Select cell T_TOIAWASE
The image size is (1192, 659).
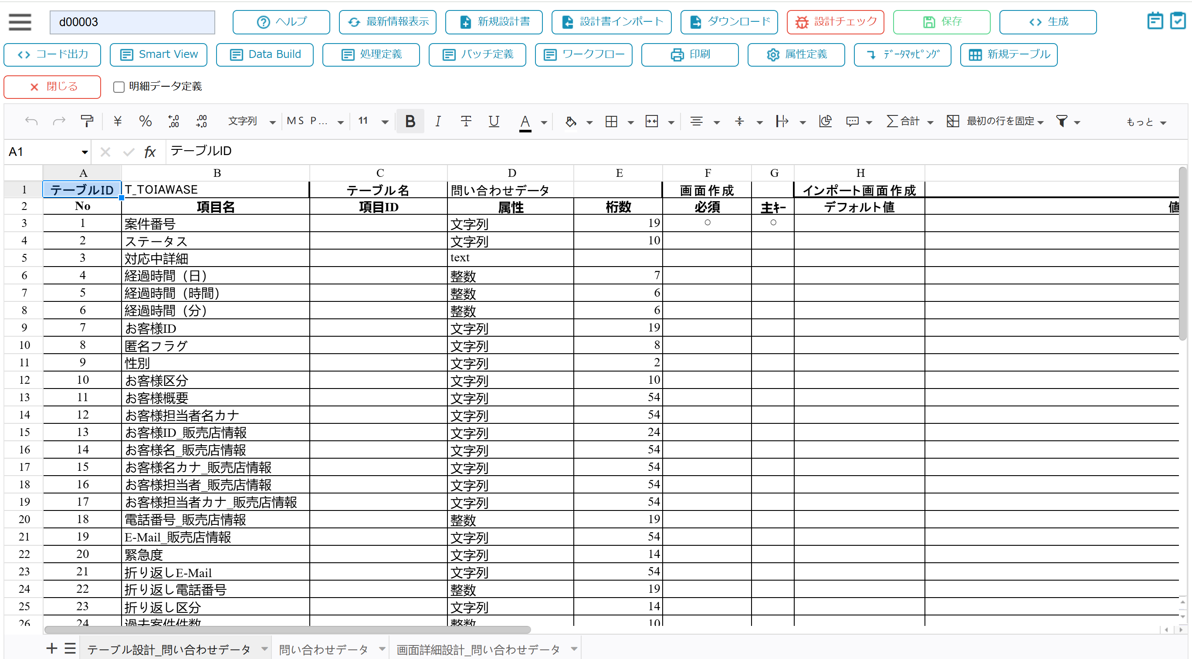click(x=215, y=189)
